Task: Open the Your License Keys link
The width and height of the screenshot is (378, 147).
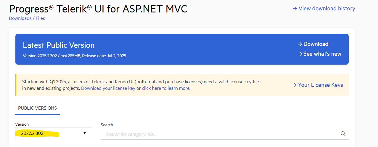Action: pyautogui.click(x=320, y=85)
